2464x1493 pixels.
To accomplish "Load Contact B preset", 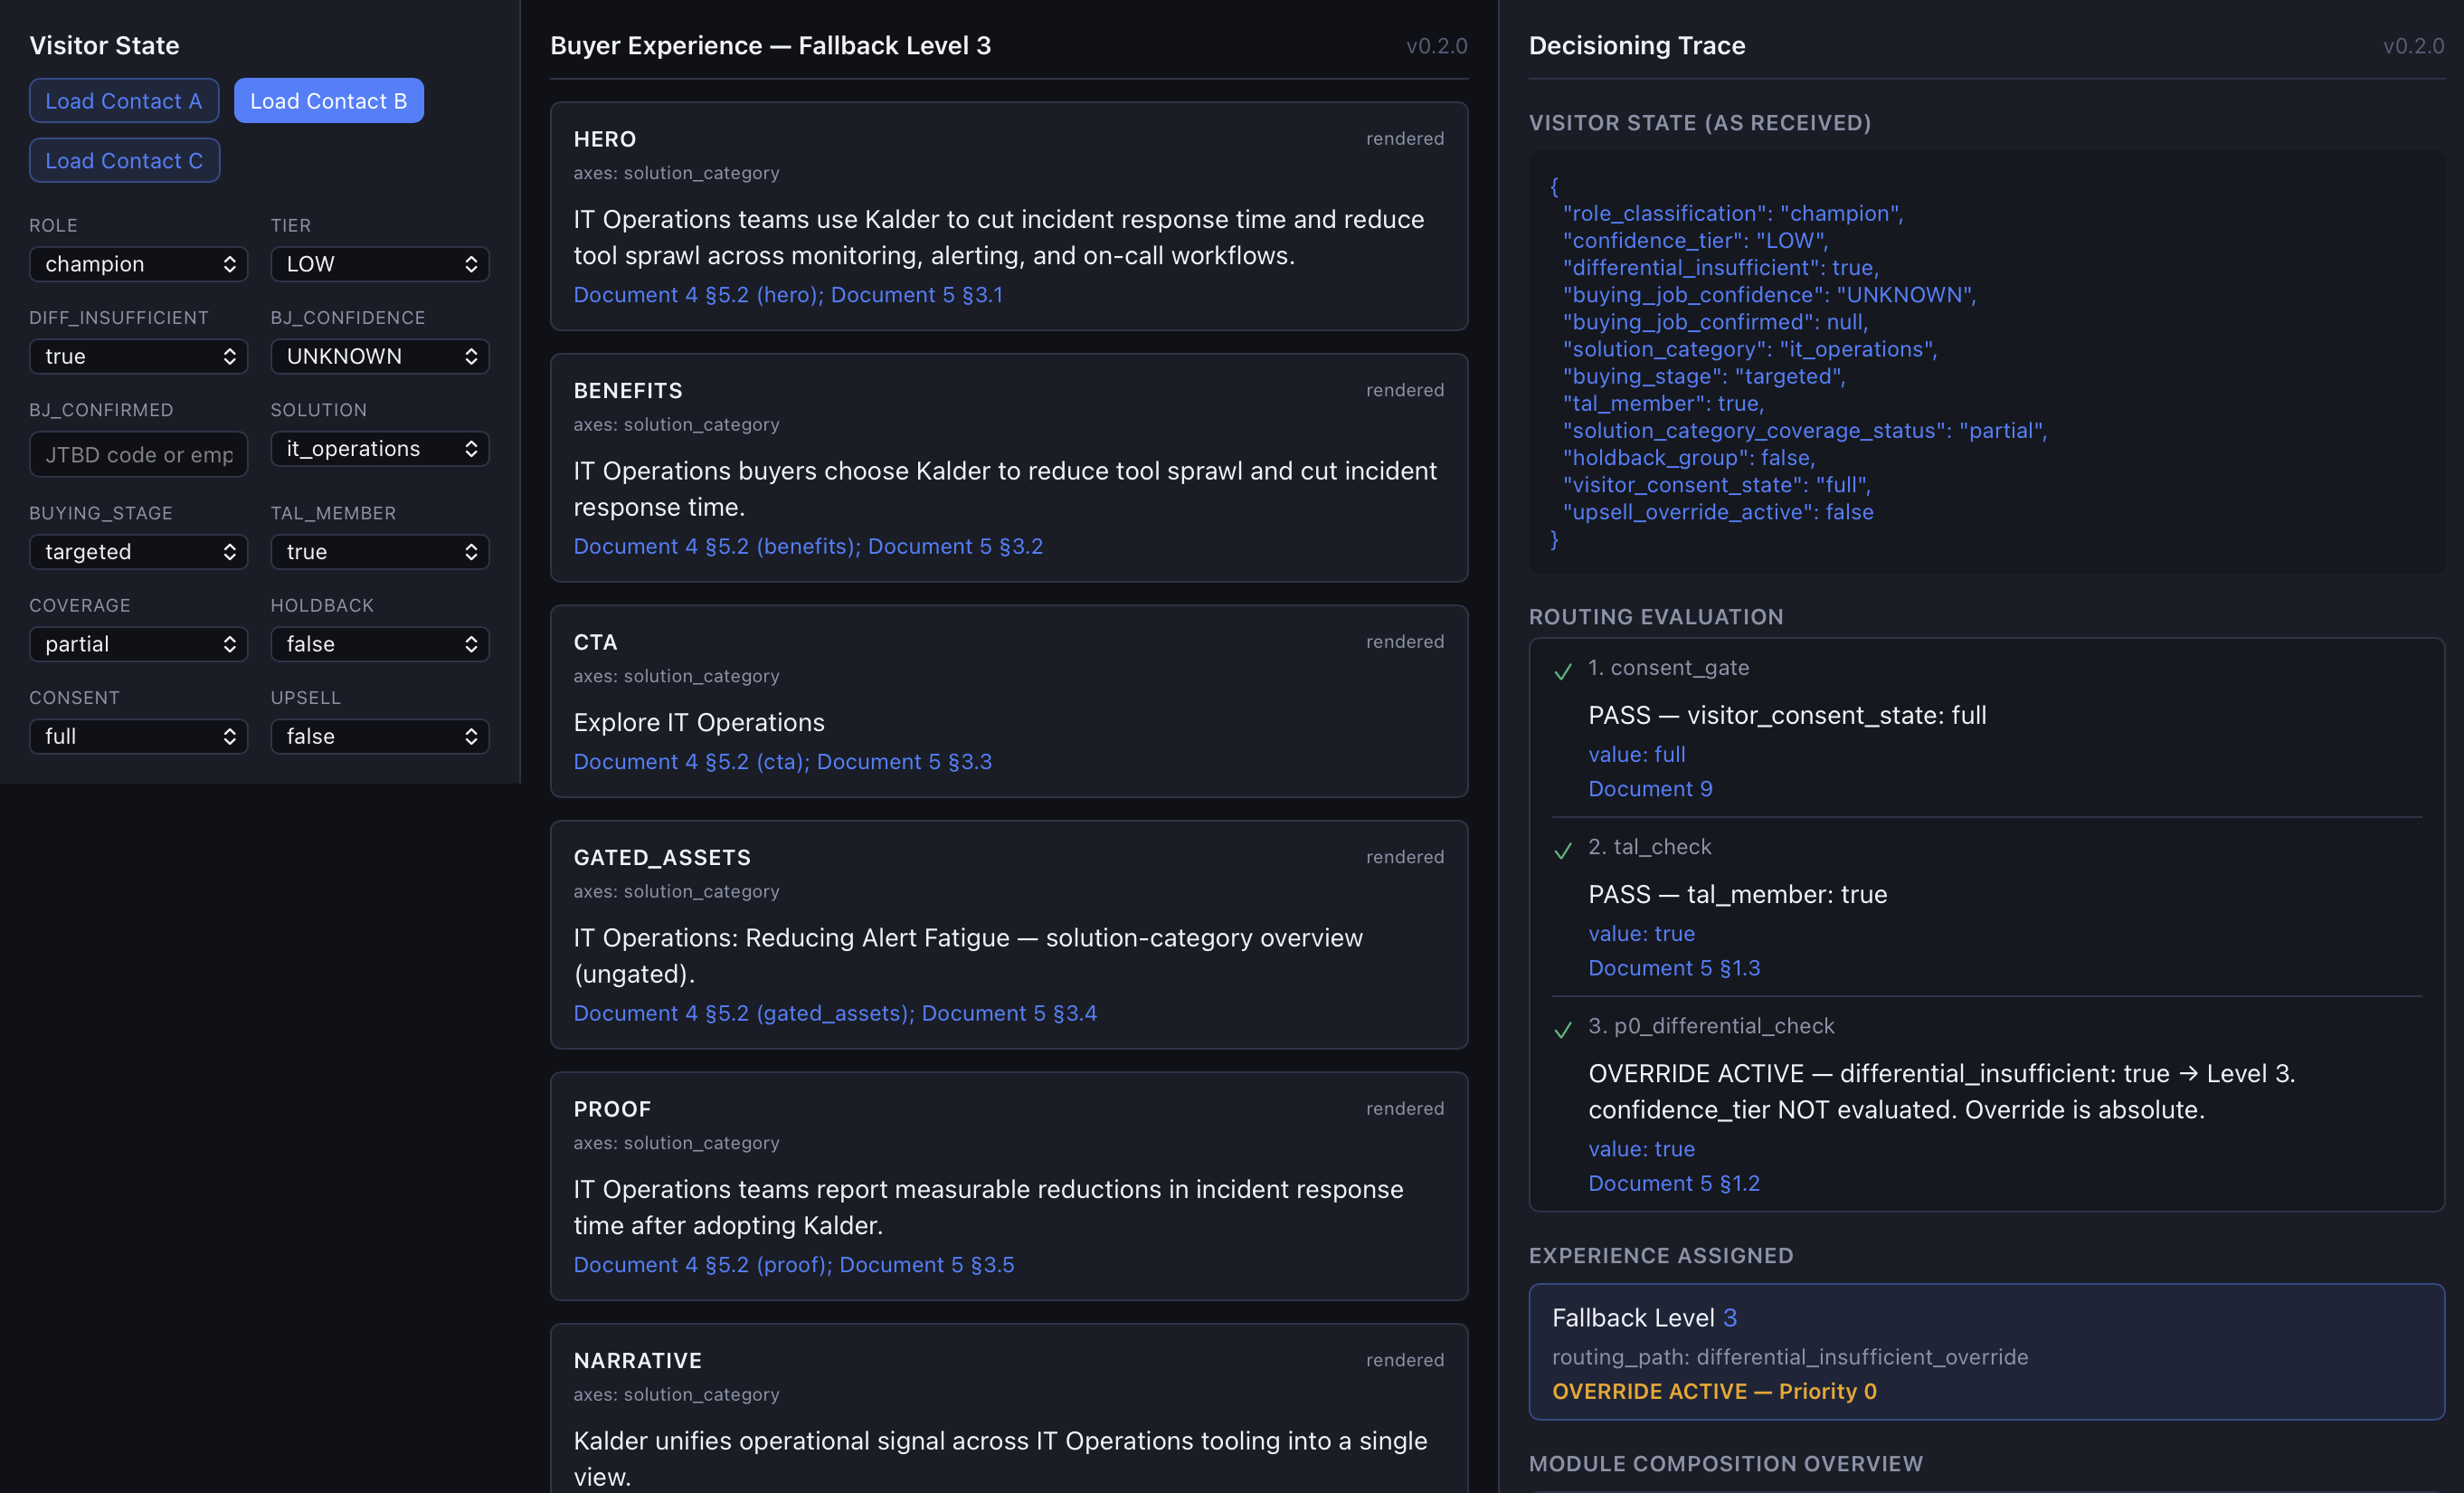I will click(x=328, y=101).
